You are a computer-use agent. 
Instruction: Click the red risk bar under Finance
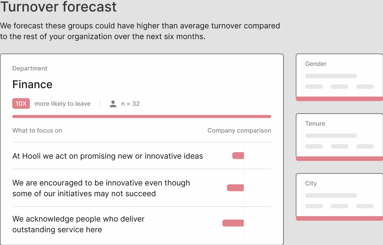coord(142,117)
